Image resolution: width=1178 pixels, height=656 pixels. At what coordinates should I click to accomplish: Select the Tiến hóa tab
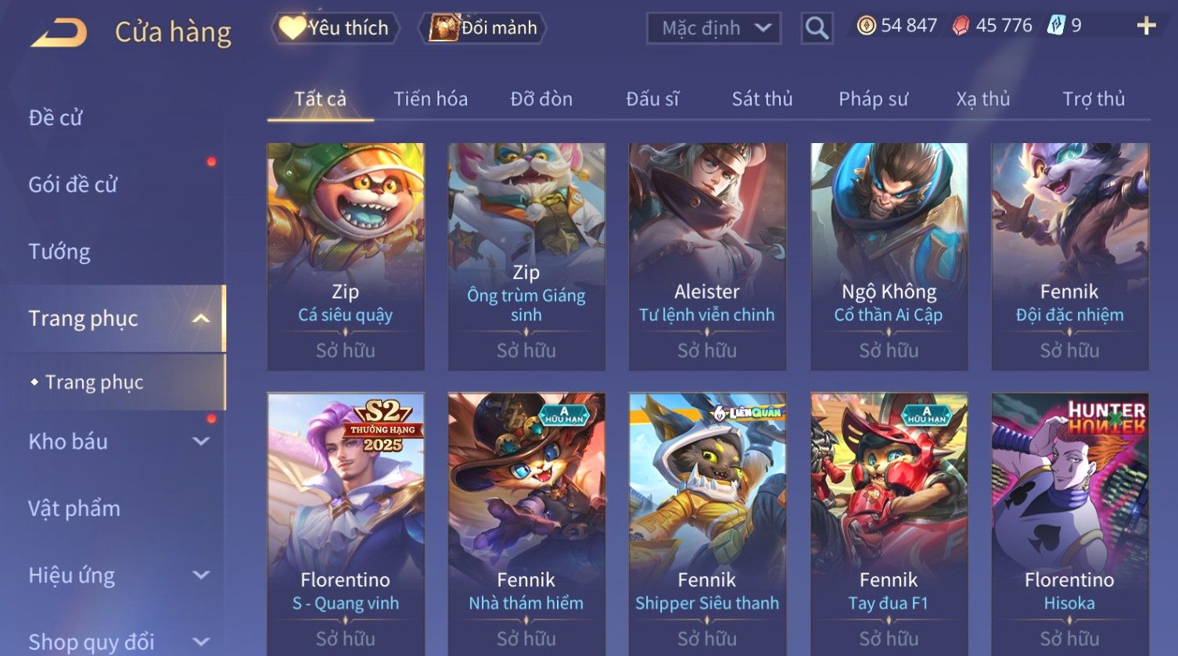tap(430, 99)
